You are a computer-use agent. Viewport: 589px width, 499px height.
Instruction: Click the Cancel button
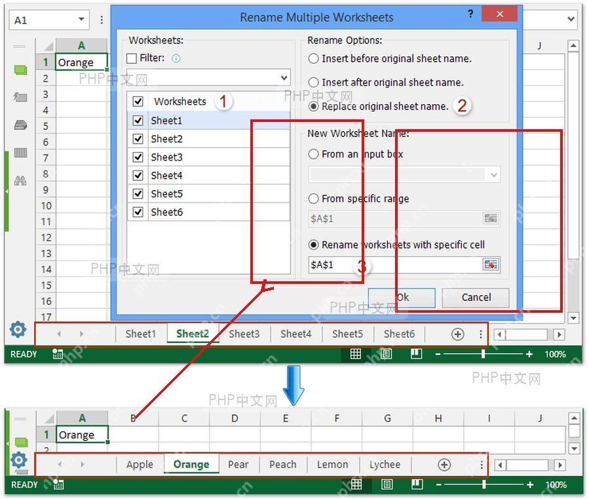[476, 298]
